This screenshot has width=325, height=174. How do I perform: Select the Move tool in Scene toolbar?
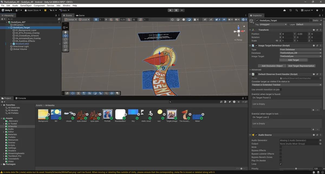tap(66, 36)
